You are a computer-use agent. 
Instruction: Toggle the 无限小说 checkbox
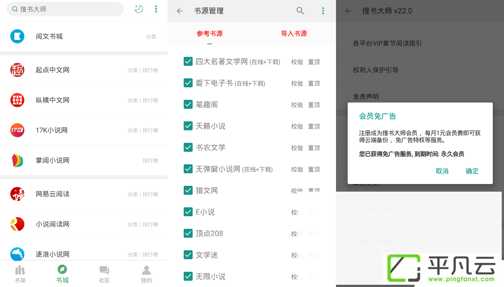pos(188,276)
